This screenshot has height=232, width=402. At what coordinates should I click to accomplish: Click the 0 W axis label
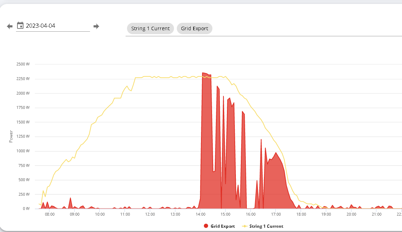[26, 209]
